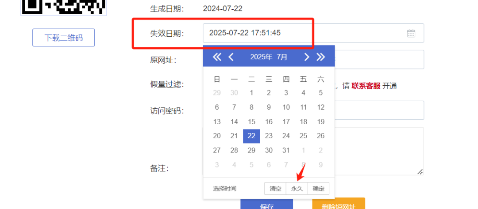This screenshot has width=478, height=209.
Task: Open the 7月 month selector in header
Action: 282,57
